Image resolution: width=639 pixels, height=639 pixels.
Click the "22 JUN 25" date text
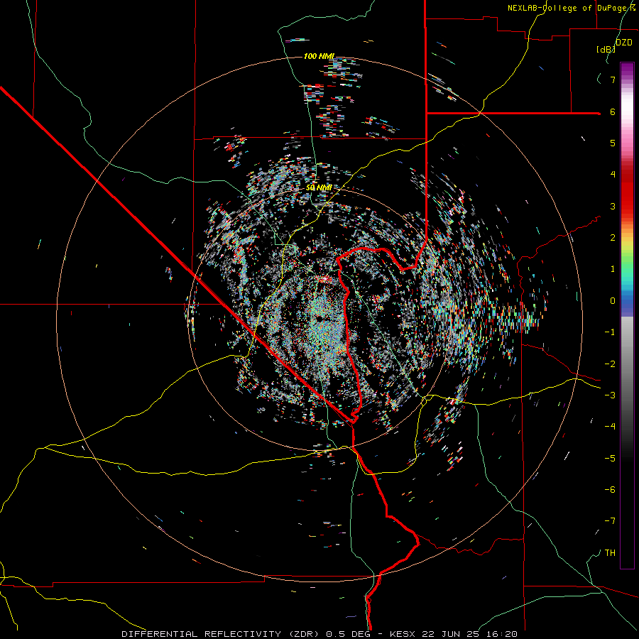coord(449,634)
